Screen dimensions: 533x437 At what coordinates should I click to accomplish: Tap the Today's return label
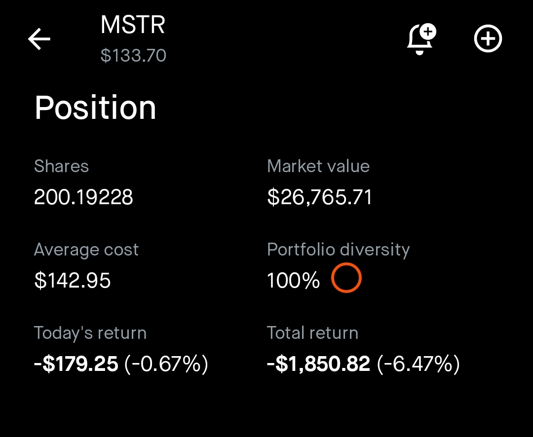90,333
